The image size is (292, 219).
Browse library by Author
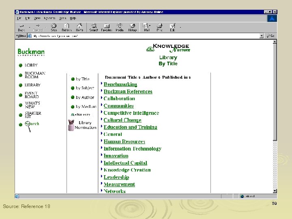click(x=85, y=97)
